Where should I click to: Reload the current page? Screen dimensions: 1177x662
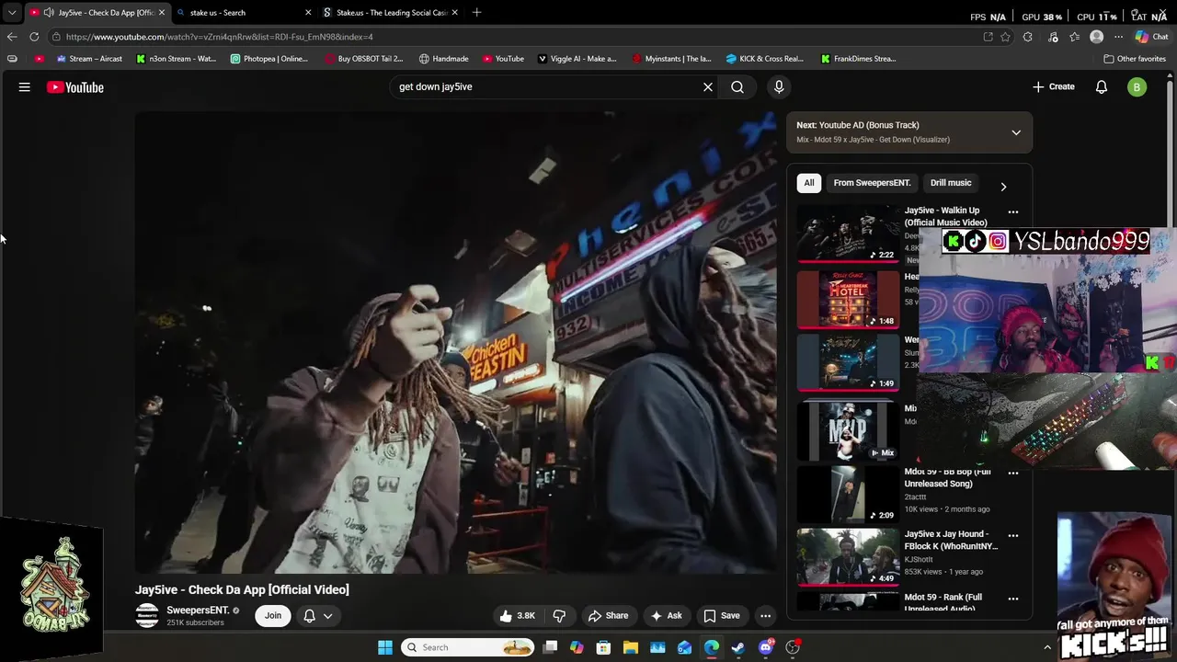point(34,37)
